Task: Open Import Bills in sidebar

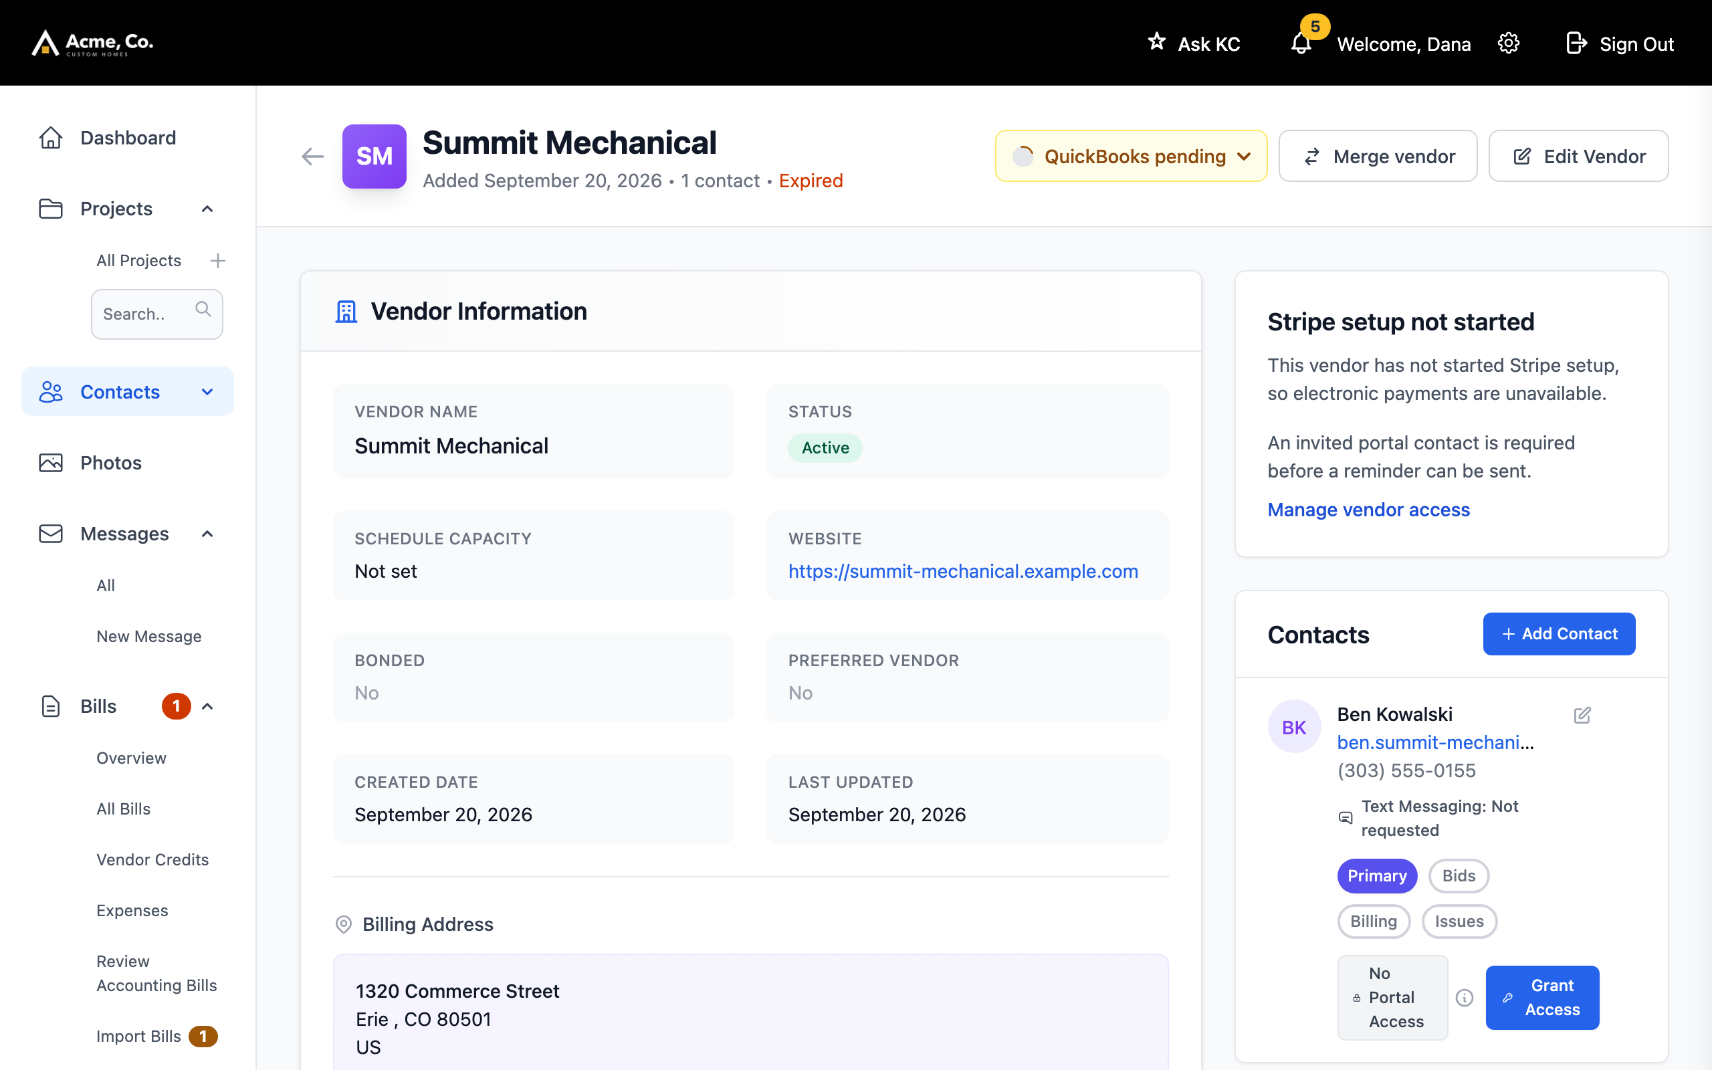Action: tap(138, 1036)
